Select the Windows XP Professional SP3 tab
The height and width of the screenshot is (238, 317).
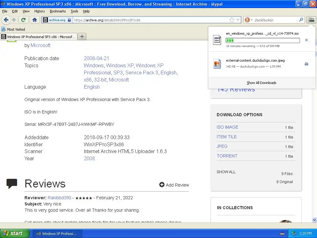click(x=39, y=37)
